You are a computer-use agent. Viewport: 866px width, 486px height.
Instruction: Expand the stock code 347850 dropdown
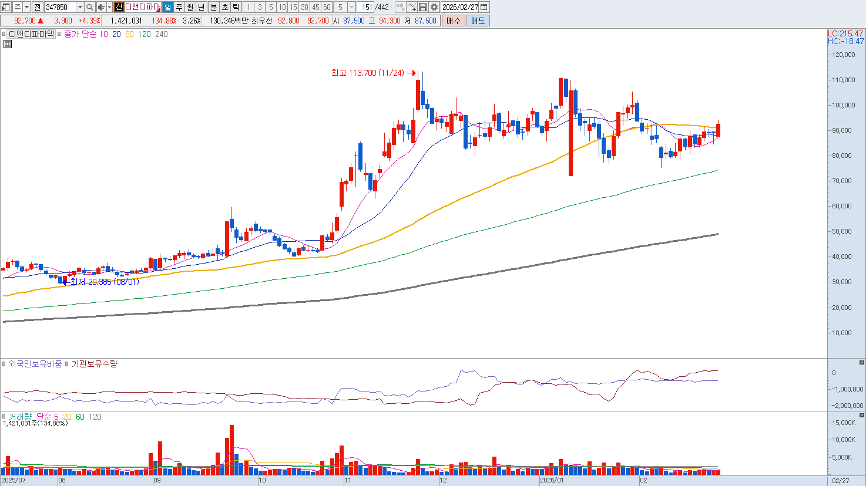pos(80,7)
